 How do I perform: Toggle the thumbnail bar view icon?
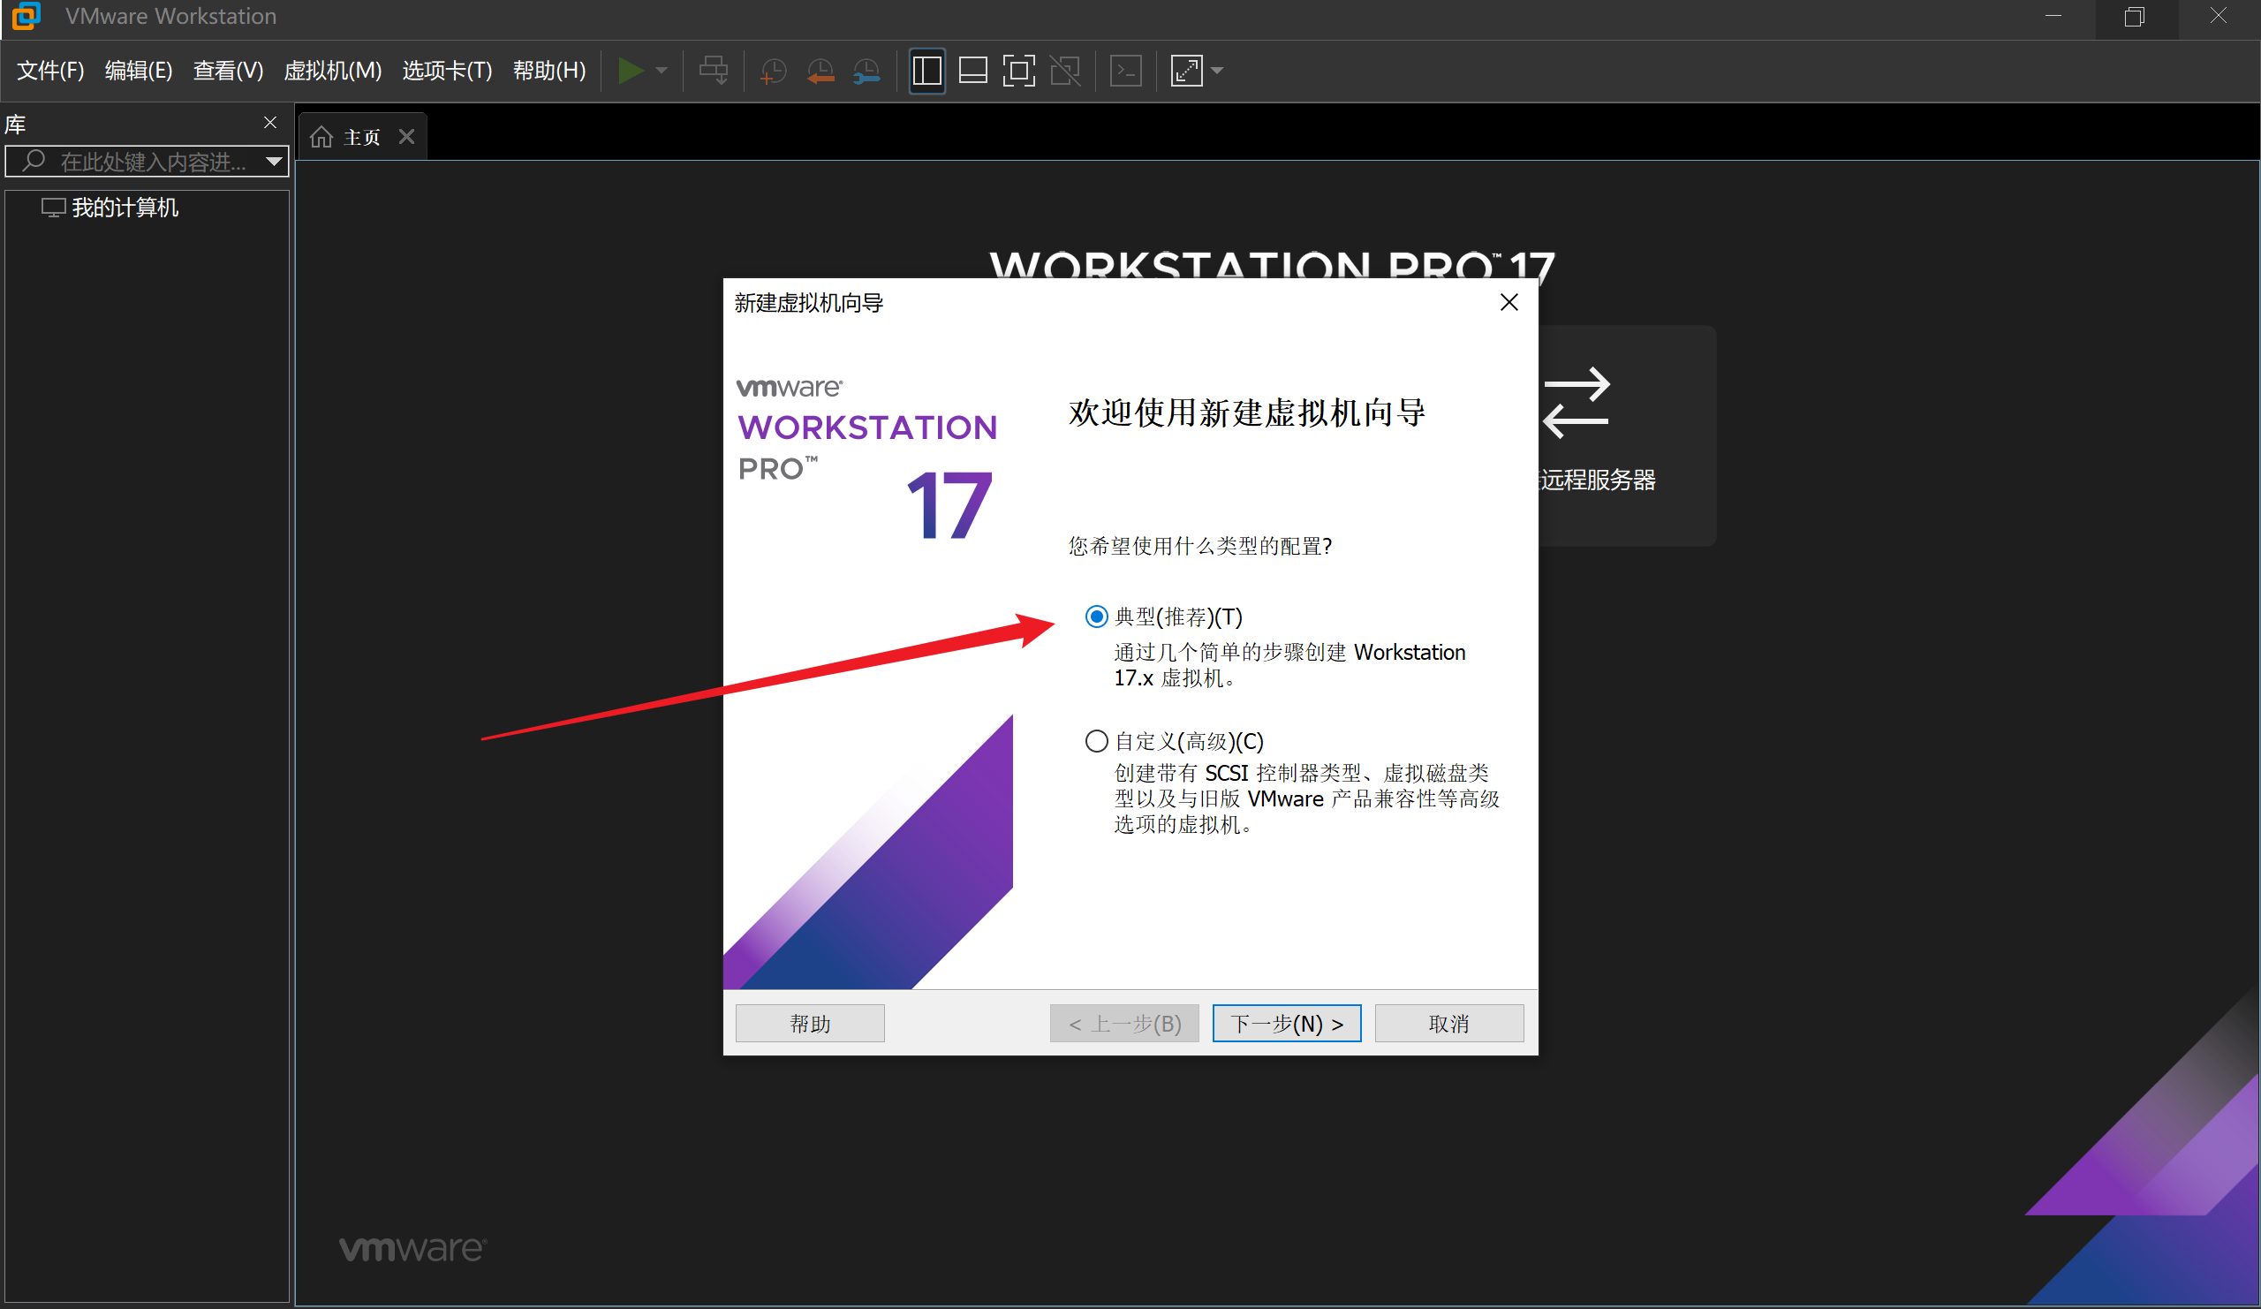[x=972, y=71]
